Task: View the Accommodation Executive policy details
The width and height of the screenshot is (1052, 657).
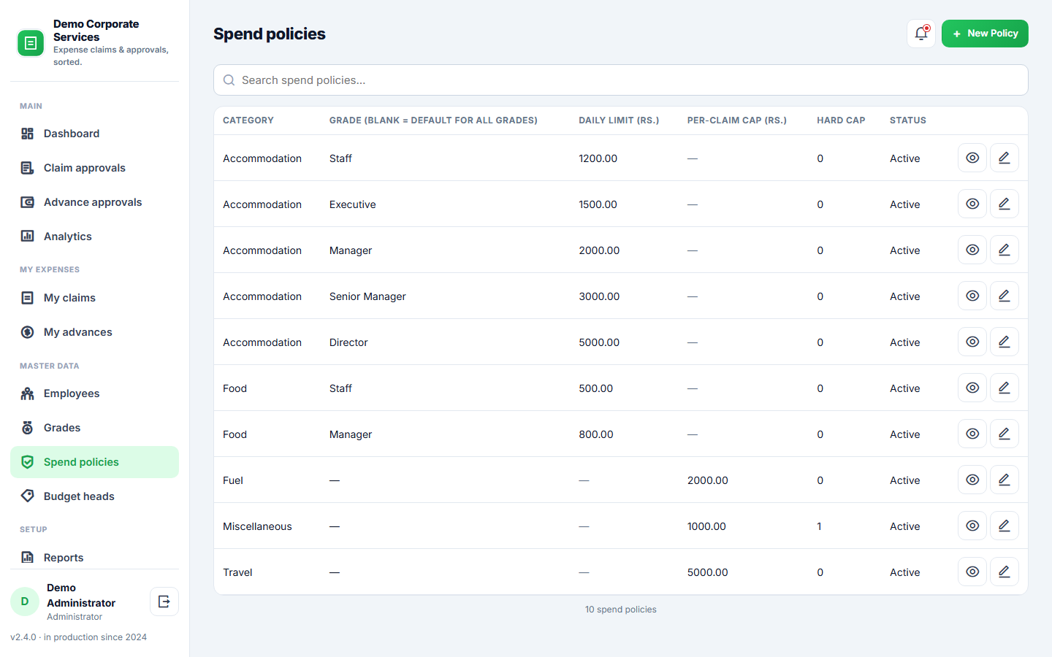Action: click(x=972, y=204)
